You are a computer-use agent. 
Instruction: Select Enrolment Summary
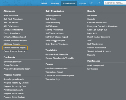click(x=12, y=62)
